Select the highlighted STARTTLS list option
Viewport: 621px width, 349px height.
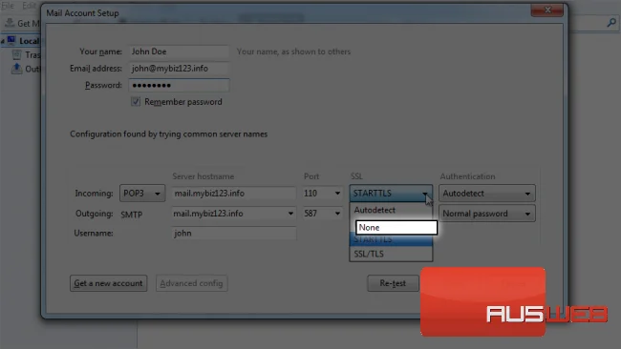click(x=391, y=240)
